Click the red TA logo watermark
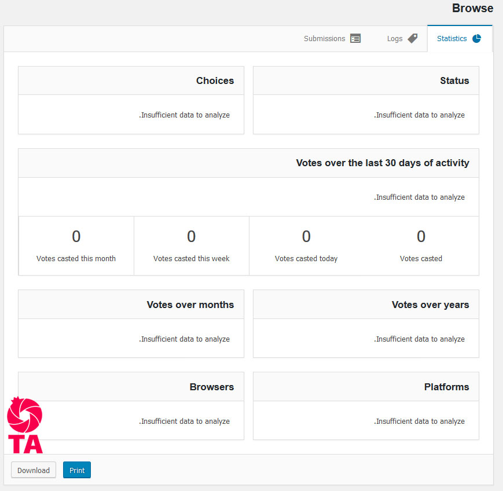The image size is (503, 491). (25, 426)
